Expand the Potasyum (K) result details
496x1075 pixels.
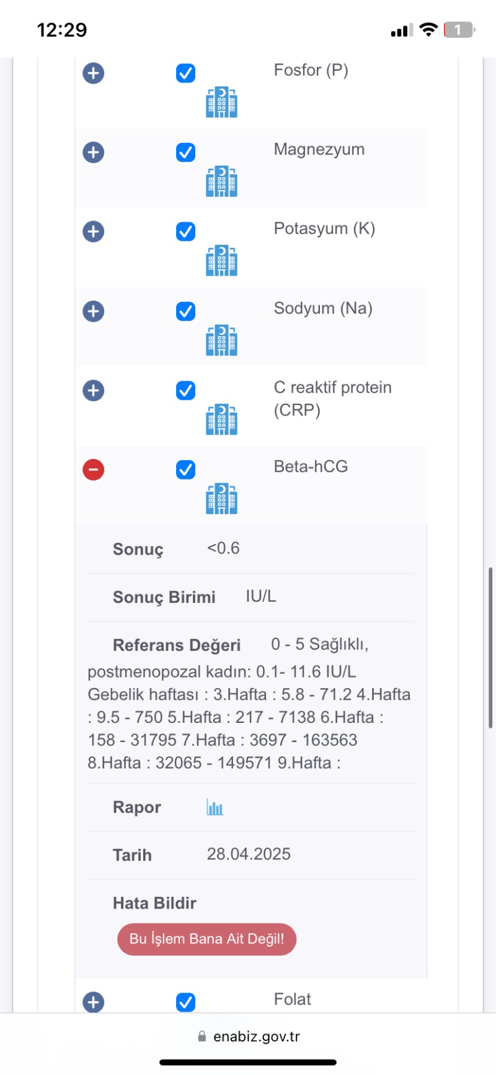94,232
